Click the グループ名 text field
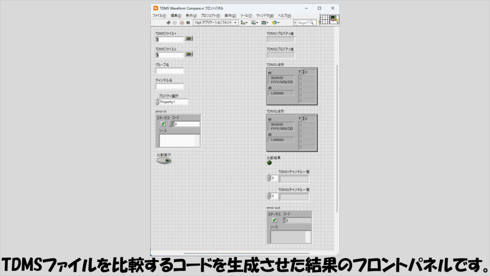Image resolution: width=490 pixels, height=276 pixels. tap(170, 71)
